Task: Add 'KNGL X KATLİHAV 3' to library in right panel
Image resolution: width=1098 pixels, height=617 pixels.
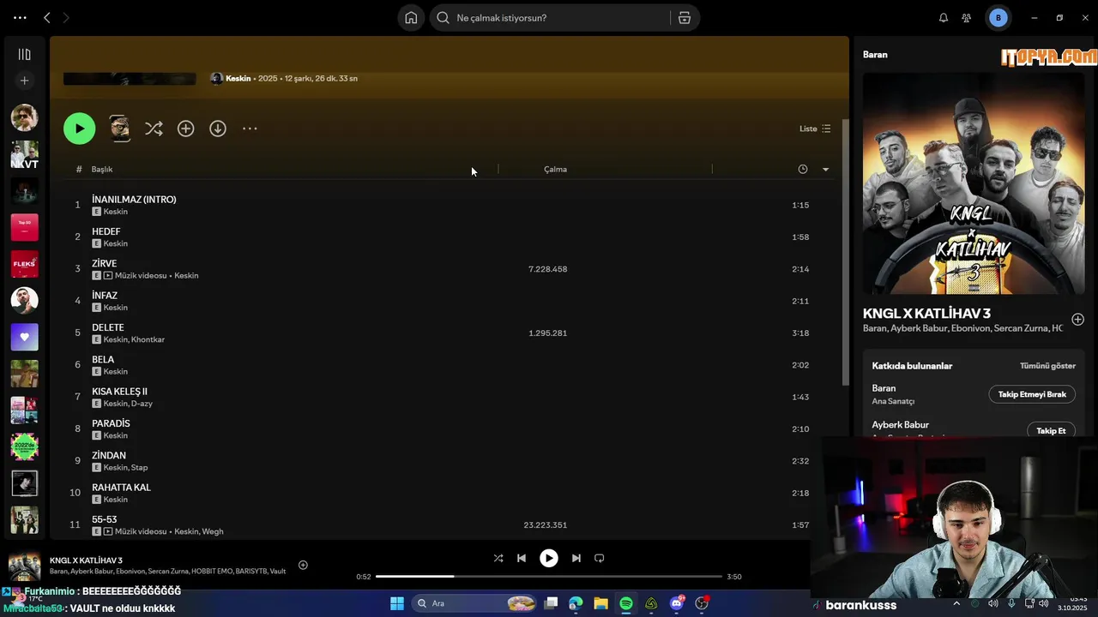Action: pyautogui.click(x=1077, y=320)
